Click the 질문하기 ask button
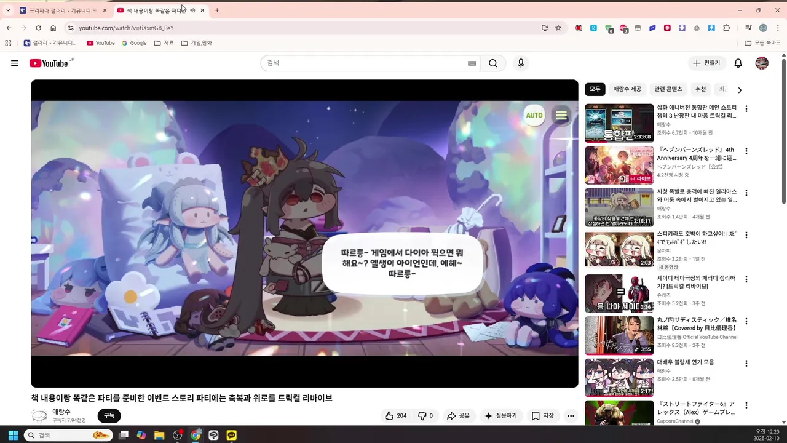The height and width of the screenshot is (443, 787). [x=501, y=416]
